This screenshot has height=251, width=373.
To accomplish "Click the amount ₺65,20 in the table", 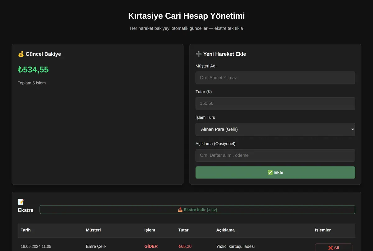I will [x=185, y=246].
